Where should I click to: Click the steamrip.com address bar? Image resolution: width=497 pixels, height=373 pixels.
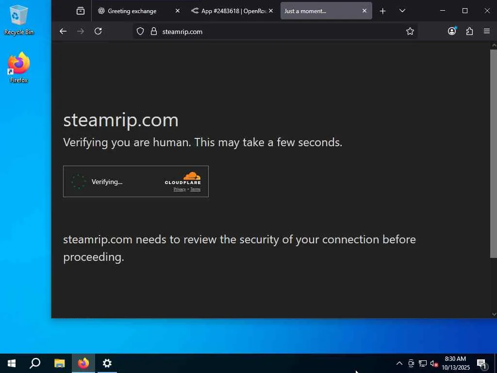(276, 32)
